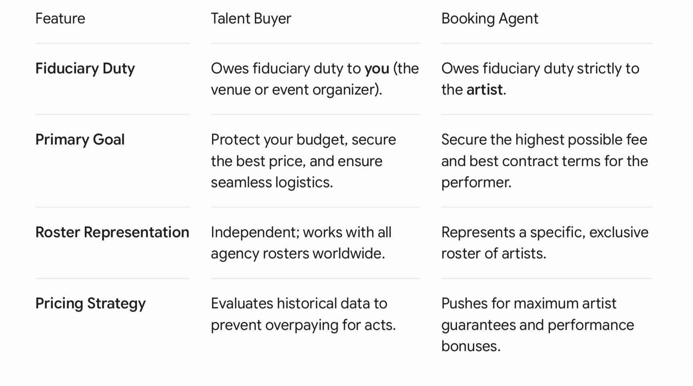Click the bold word 'artist' in Booking Agent cell
This screenshot has height=386, width=693.
point(484,90)
